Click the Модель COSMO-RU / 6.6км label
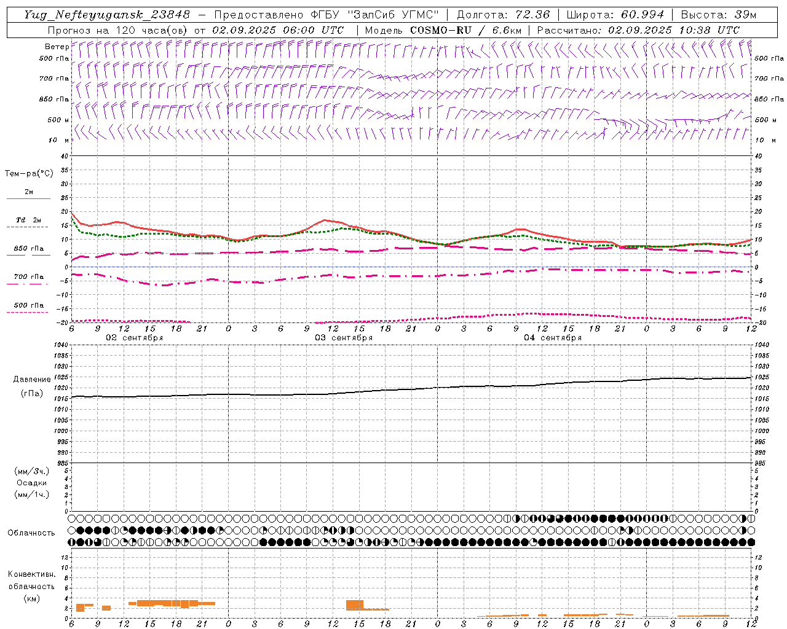This screenshot has height=629, width=787. [x=443, y=30]
